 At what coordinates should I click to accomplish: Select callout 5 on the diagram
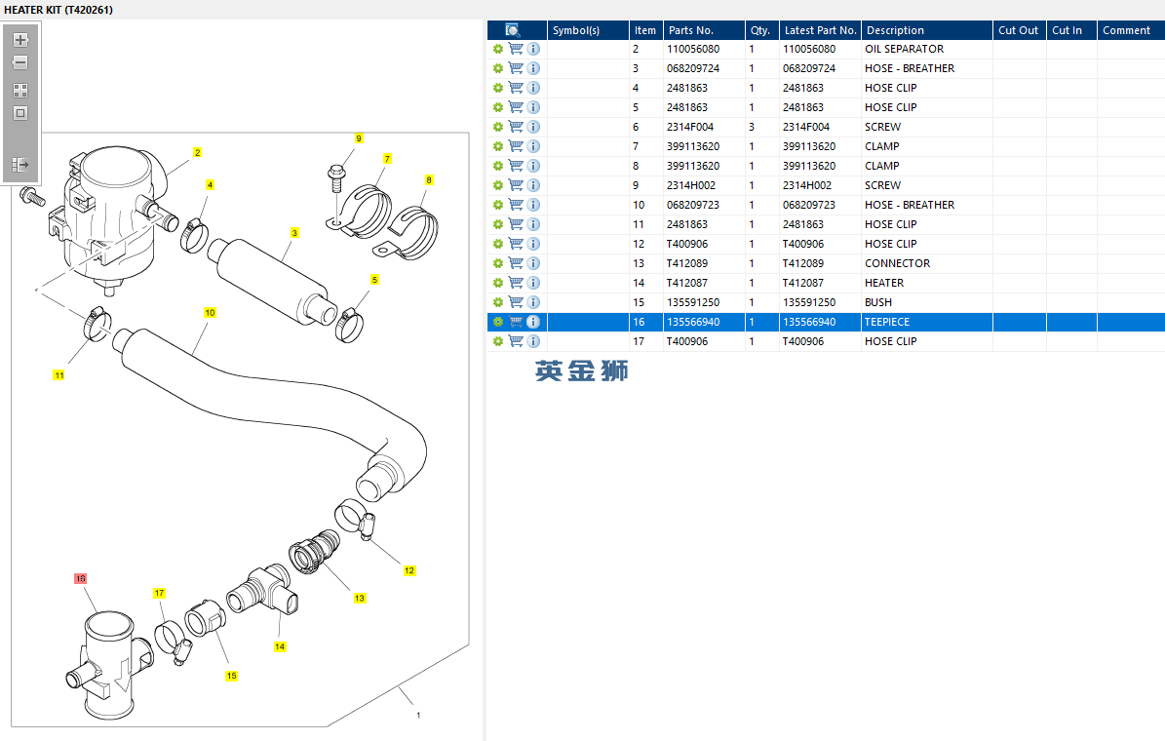point(374,280)
